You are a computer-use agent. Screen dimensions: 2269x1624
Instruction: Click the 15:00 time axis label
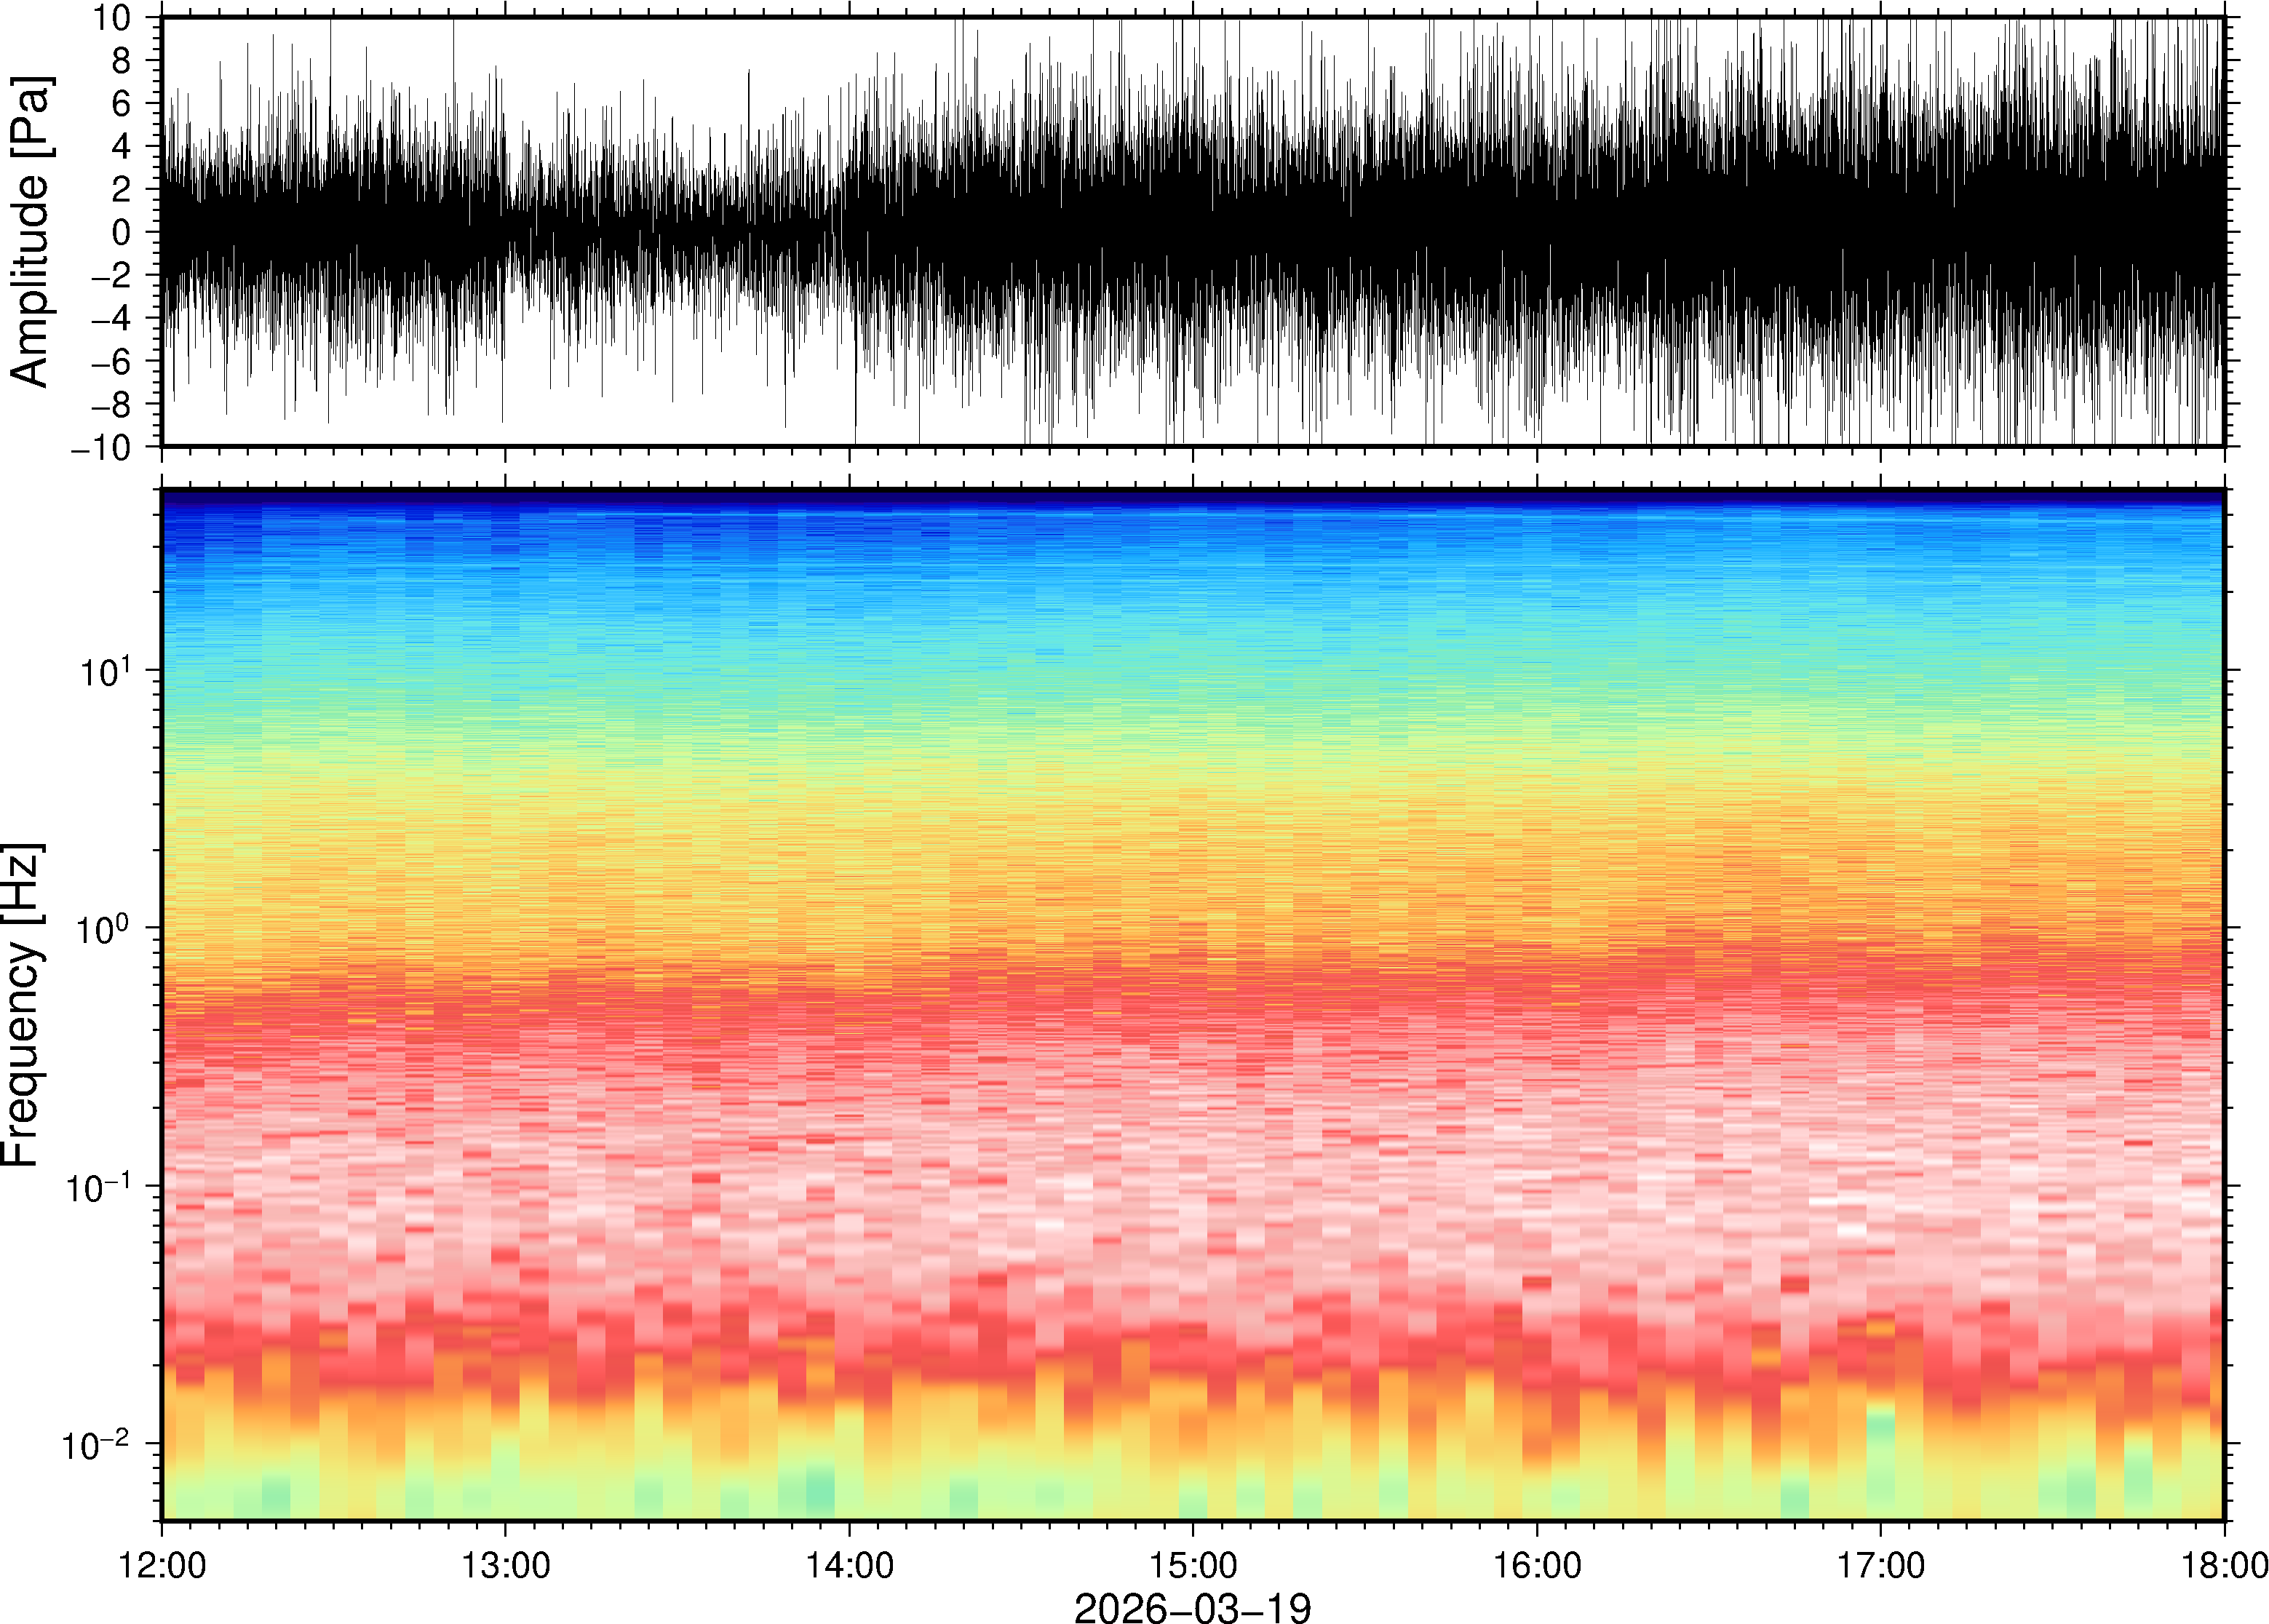pos(1193,1565)
